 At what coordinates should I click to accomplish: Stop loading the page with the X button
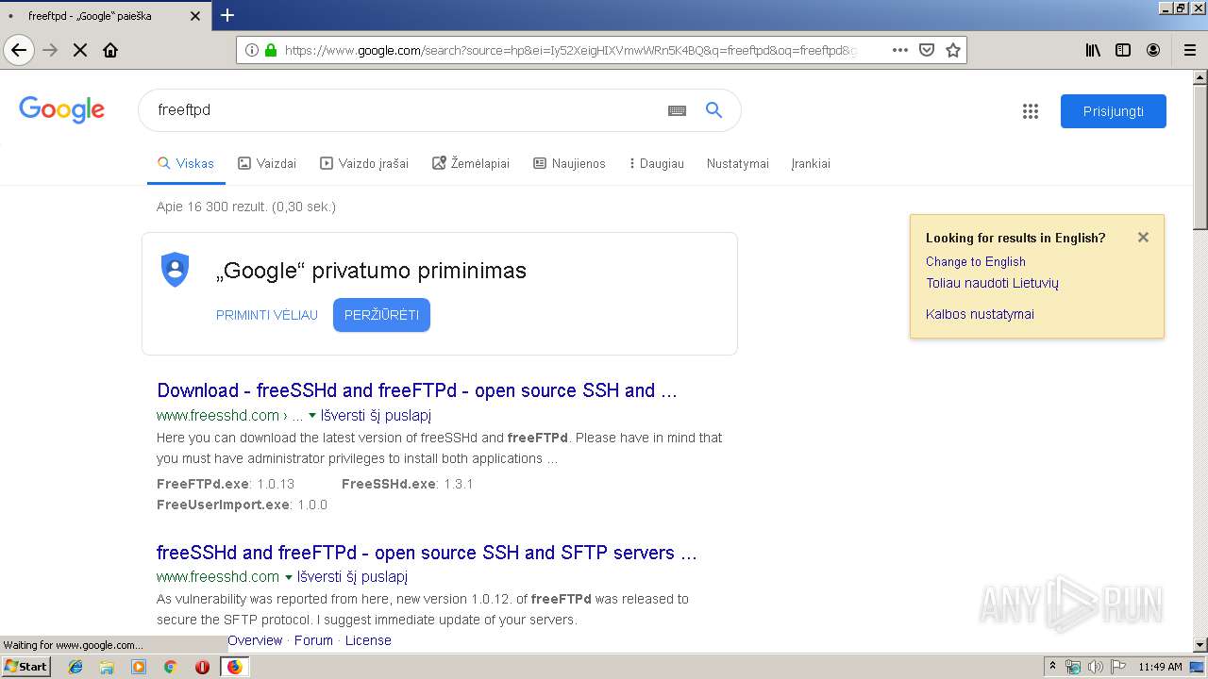point(80,50)
